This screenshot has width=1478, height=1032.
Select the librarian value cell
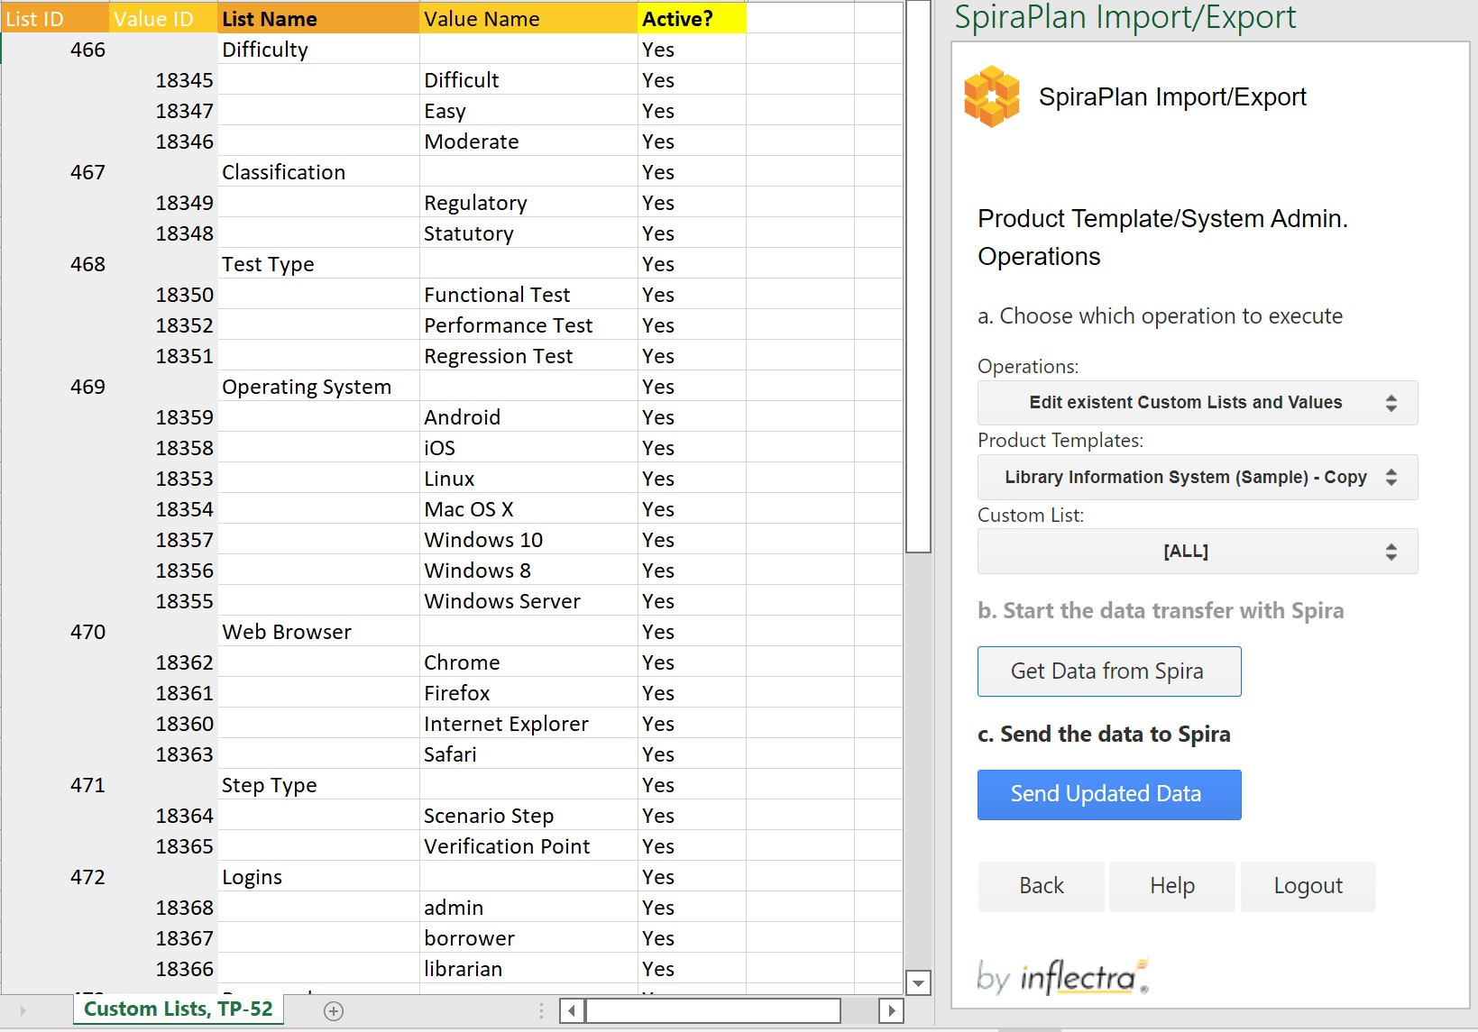[528, 969]
